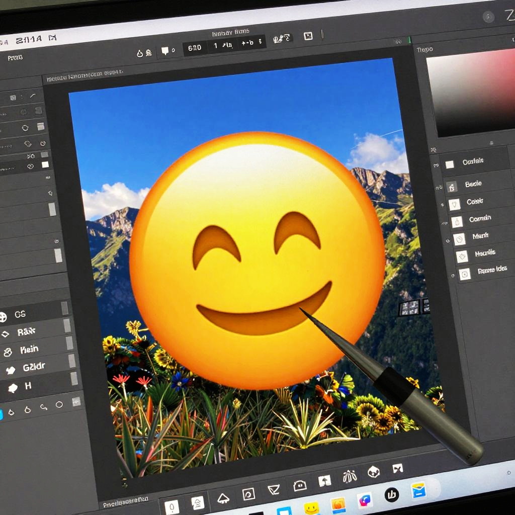Click the yellow smiley icon in the taskbar

click(x=312, y=508)
